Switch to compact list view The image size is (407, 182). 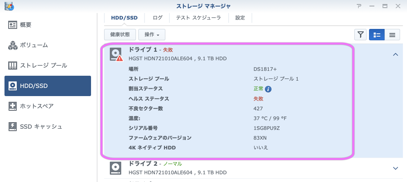click(x=392, y=35)
